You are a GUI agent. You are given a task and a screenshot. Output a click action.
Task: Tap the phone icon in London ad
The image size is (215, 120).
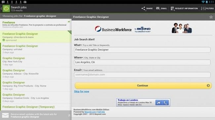165,103
